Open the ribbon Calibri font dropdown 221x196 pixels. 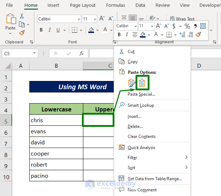point(79,19)
